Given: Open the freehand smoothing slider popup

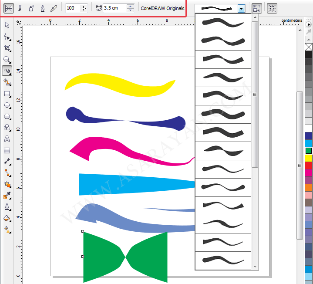Looking at the screenshot, I should point(84,8).
